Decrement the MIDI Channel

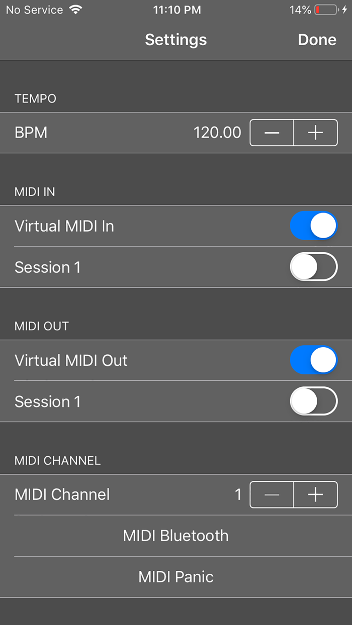[272, 494]
